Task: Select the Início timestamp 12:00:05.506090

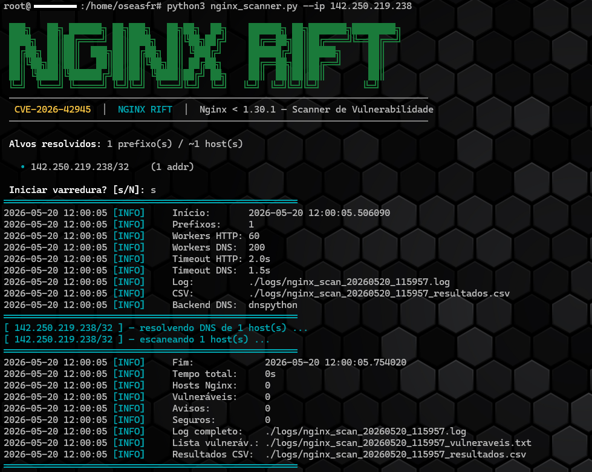Action: tap(319, 213)
